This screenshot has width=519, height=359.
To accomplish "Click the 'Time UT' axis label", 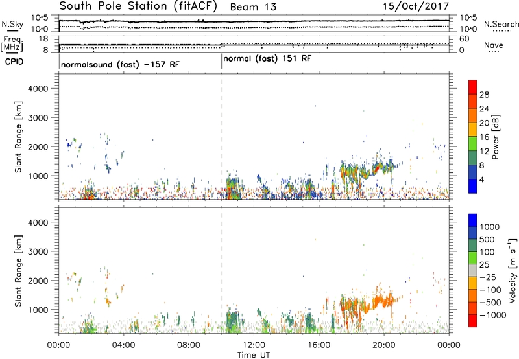I will tap(254, 355).
